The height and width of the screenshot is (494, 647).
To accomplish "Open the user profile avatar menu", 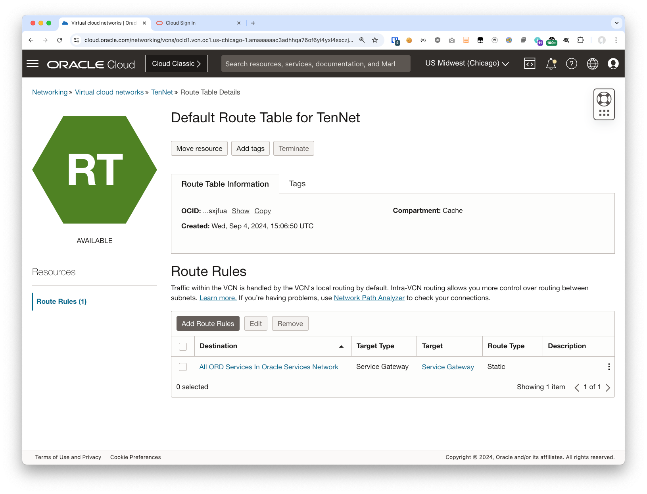I will [x=613, y=63].
